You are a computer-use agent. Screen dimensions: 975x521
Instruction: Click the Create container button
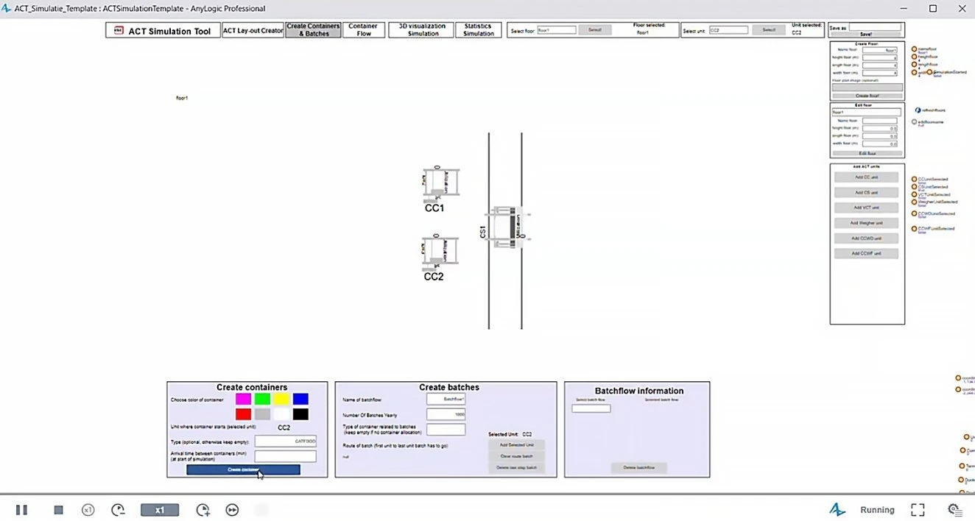tap(243, 469)
